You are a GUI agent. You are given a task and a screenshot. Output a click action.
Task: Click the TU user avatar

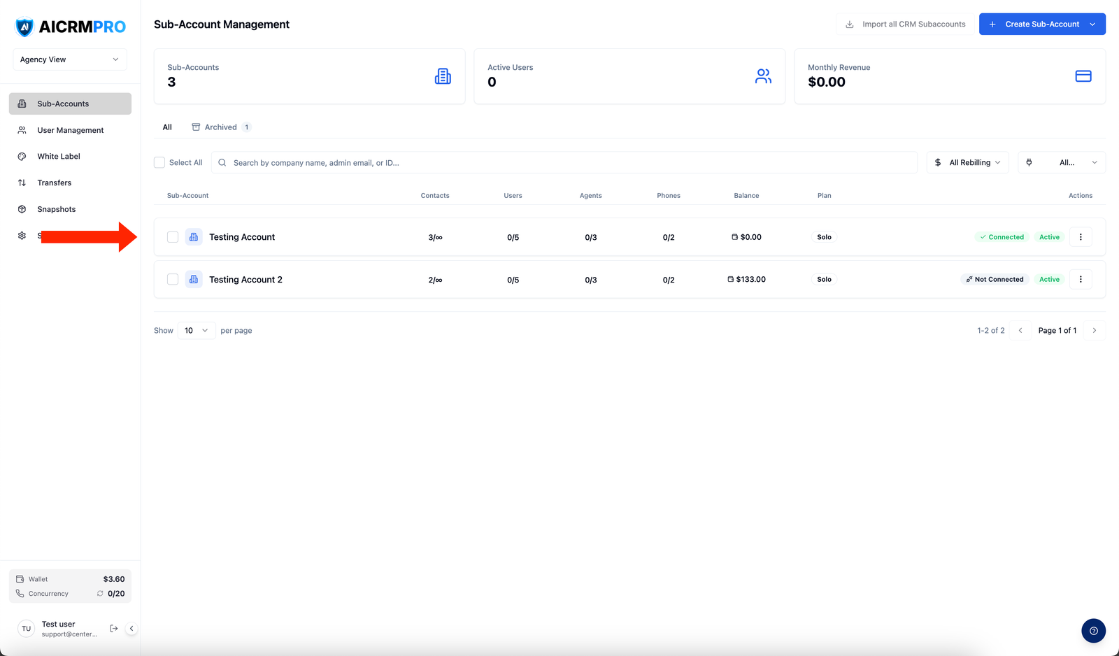26,629
